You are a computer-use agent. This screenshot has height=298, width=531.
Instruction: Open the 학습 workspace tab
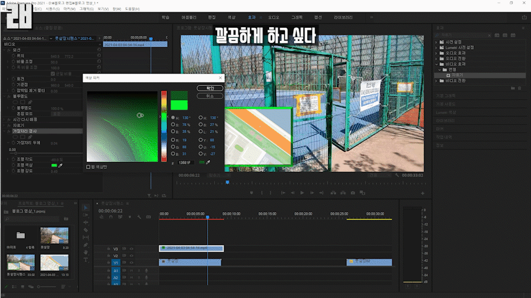165,17
